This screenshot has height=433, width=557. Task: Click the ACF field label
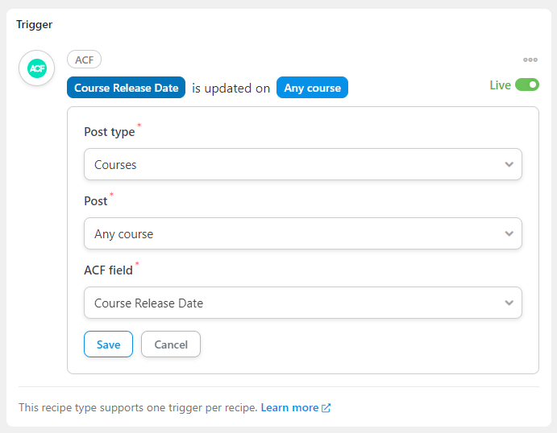(108, 270)
